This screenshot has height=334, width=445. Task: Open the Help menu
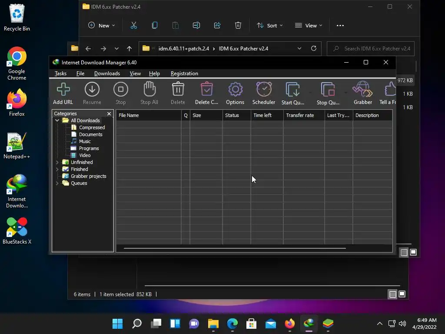click(154, 73)
